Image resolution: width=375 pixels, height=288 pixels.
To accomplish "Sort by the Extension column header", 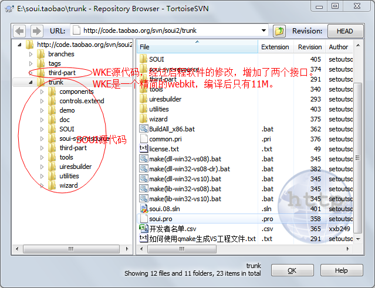I will pyautogui.click(x=276, y=47).
